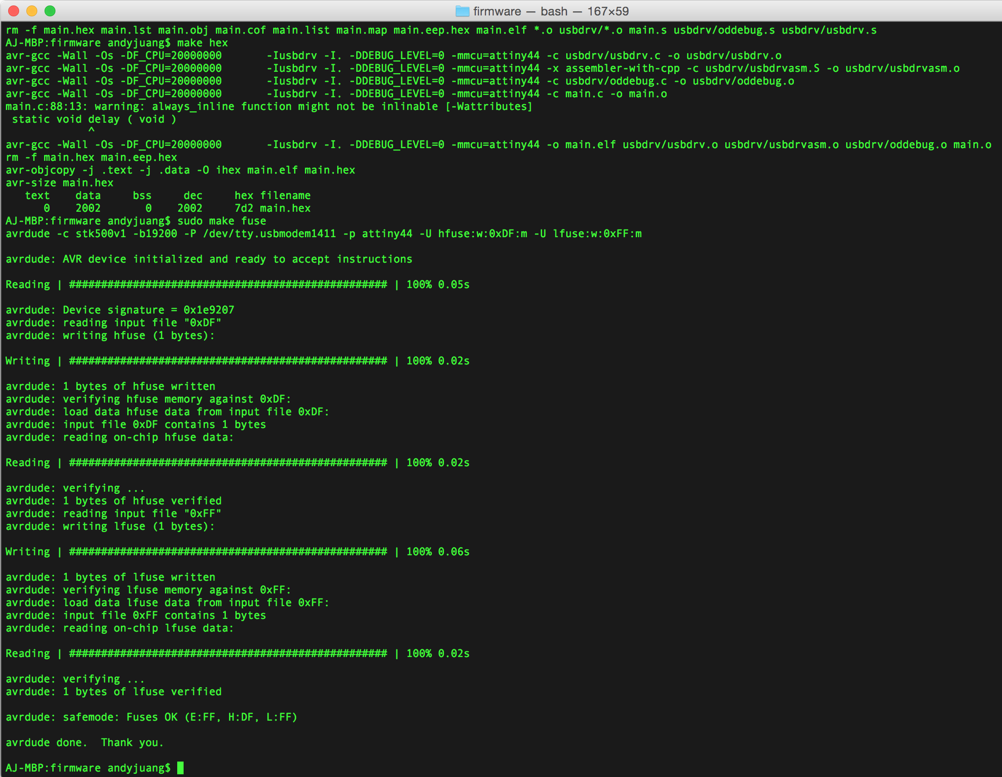
Task: Click 'reading input file "0xFF"' line
Action: click(x=113, y=513)
